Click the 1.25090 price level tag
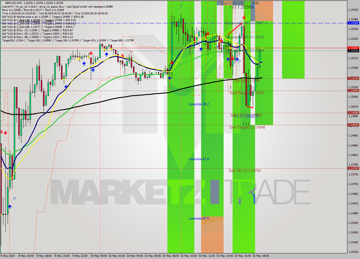This screenshot has height=259, width=360. [353, 91]
